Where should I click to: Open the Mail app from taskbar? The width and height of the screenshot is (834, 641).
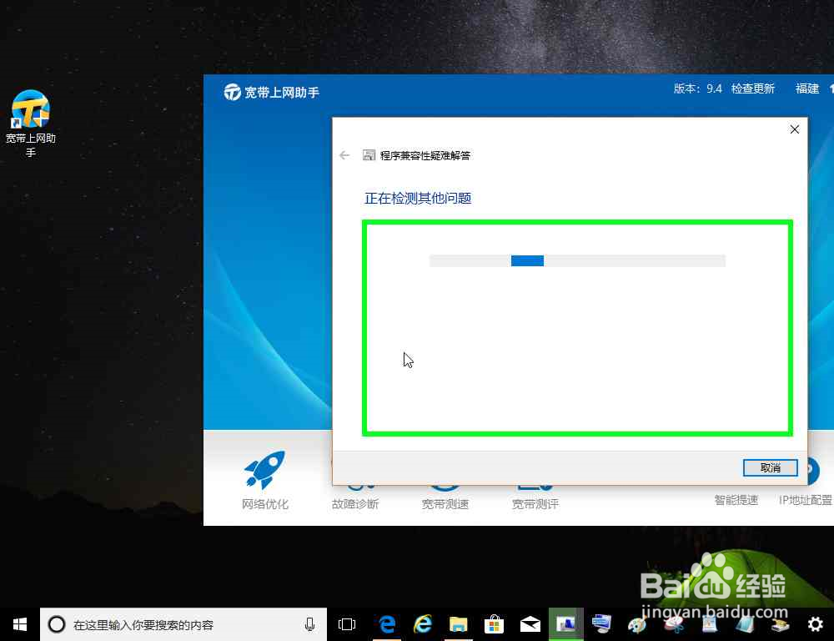[530, 624]
